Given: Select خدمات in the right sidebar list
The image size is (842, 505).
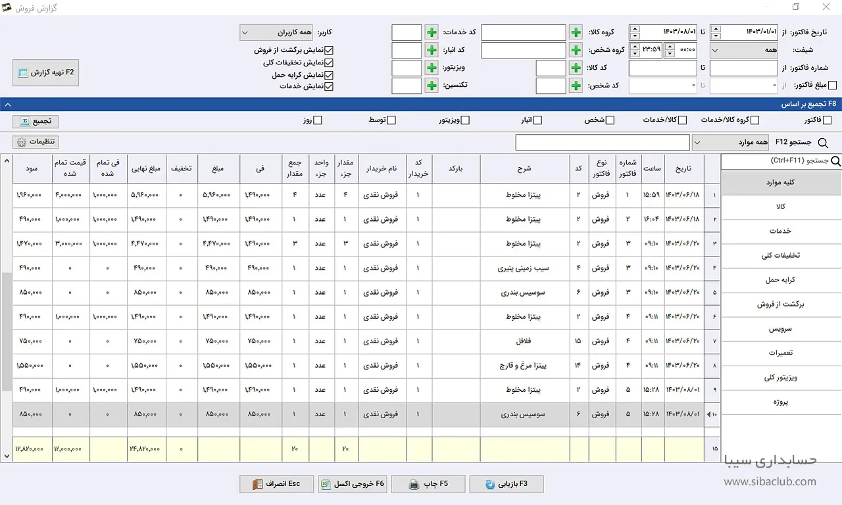Looking at the screenshot, I should pos(781,231).
